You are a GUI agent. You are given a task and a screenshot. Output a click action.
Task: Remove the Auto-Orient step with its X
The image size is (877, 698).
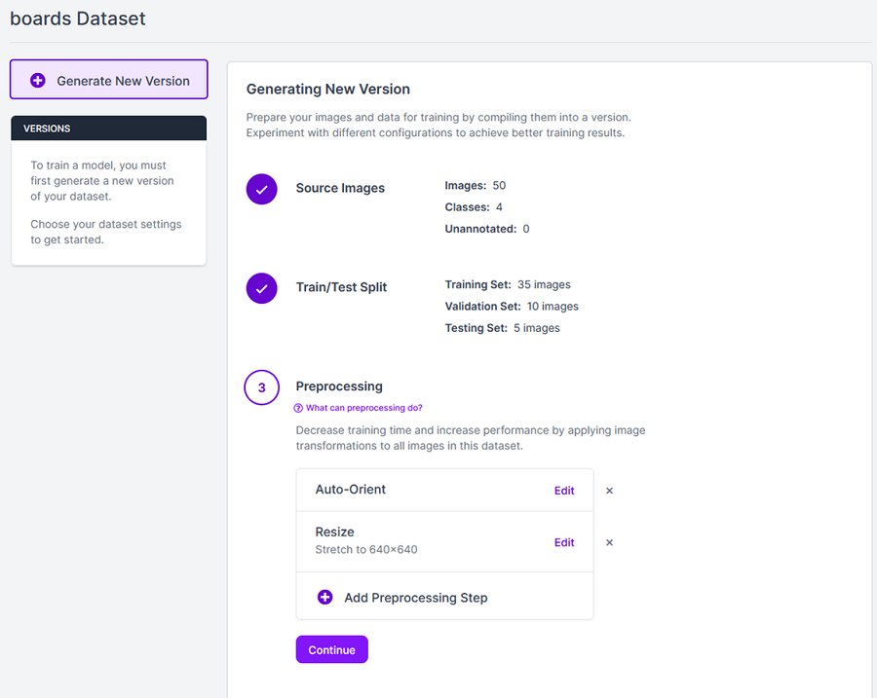pos(610,491)
